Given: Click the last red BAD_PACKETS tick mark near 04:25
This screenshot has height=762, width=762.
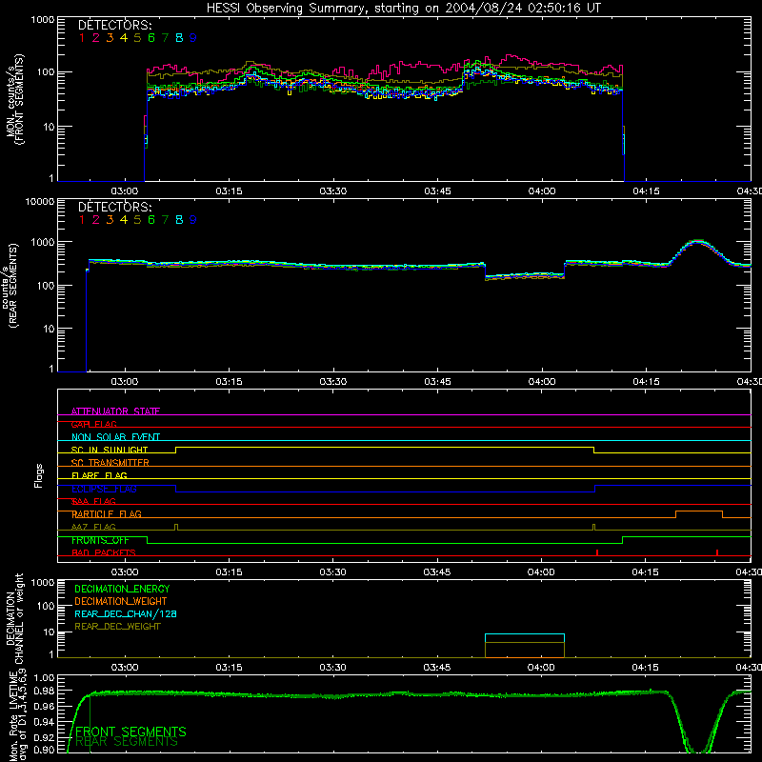Looking at the screenshot, I should pyautogui.click(x=717, y=552).
